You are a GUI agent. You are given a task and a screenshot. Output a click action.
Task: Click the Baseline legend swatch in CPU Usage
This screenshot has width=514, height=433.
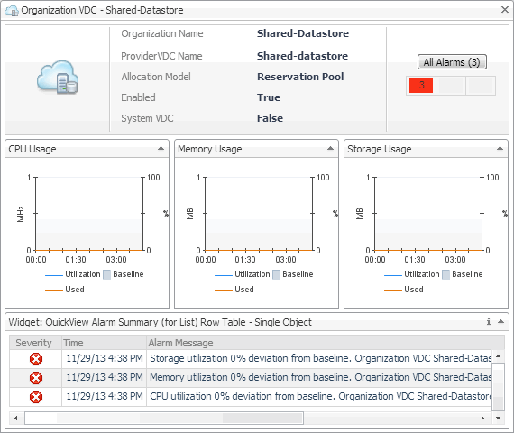(107, 274)
